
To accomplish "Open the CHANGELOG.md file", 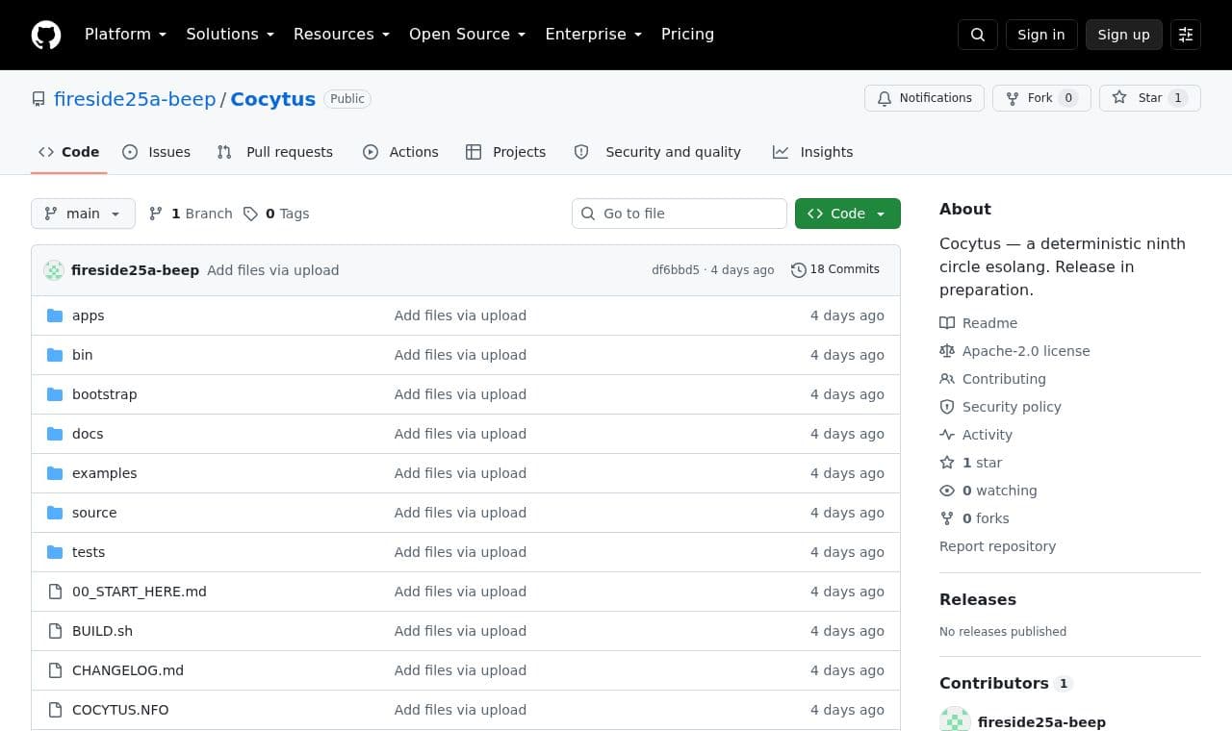I will pyautogui.click(x=128, y=670).
